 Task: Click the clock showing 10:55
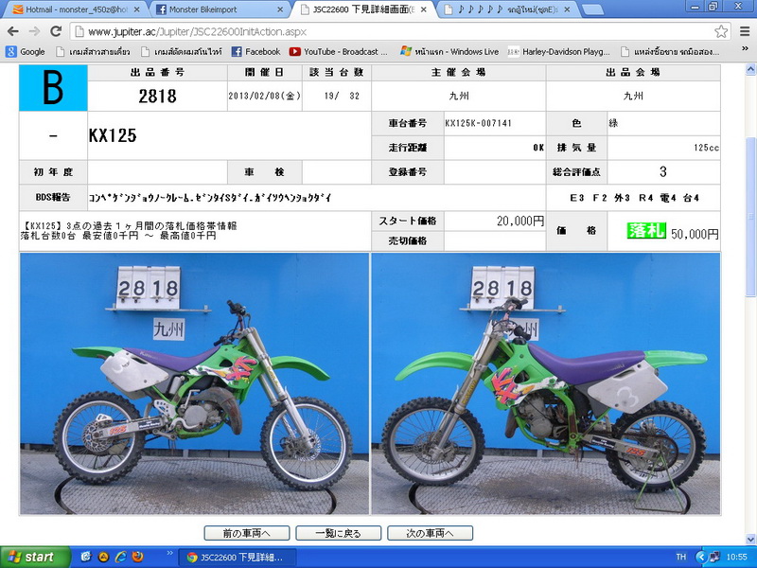pyautogui.click(x=736, y=557)
